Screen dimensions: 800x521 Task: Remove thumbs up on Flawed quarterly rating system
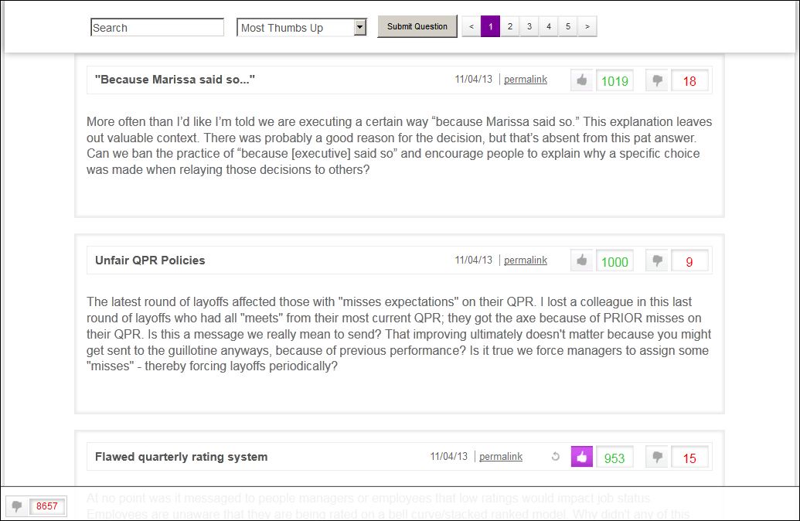(x=581, y=457)
